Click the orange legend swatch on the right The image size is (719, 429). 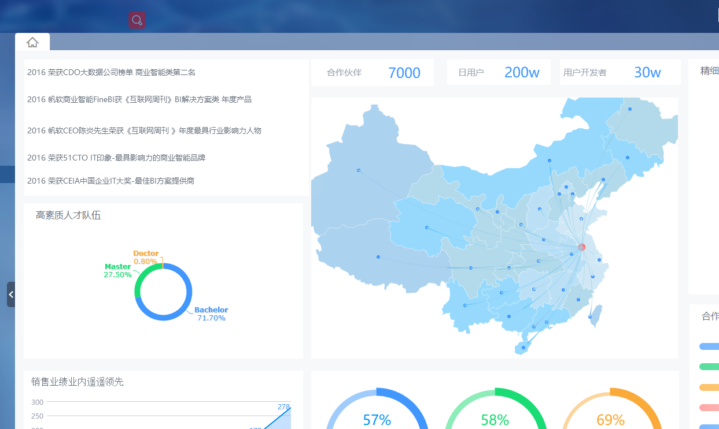pyautogui.click(x=709, y=387)
